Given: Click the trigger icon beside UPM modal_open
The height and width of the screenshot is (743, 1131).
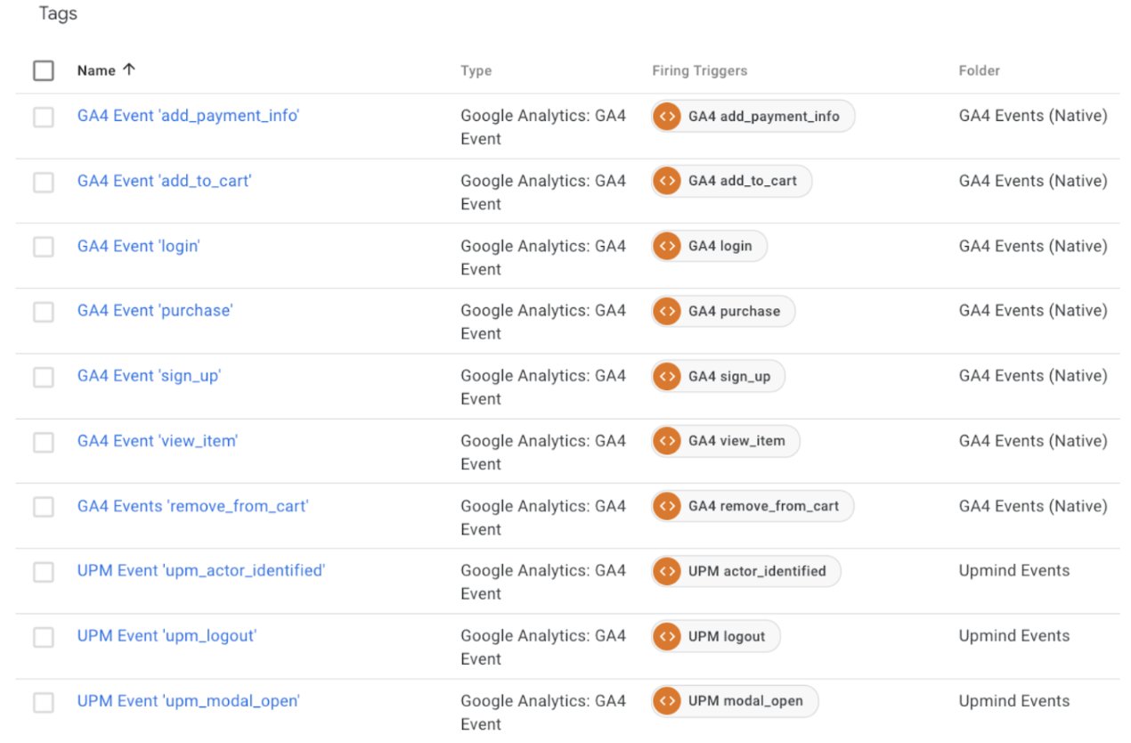Looking at the screenshot, I should (667, 701).
